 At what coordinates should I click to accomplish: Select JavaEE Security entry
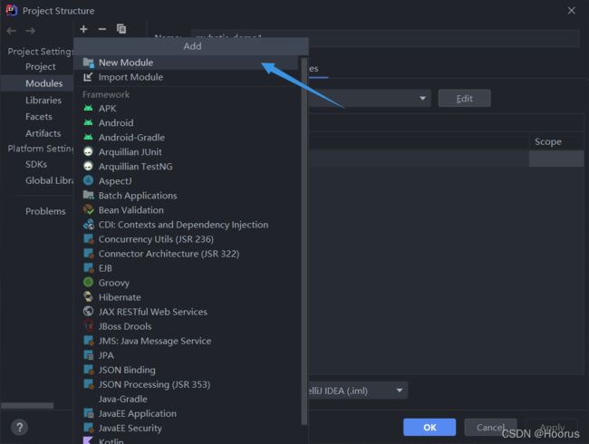[187, 428]
